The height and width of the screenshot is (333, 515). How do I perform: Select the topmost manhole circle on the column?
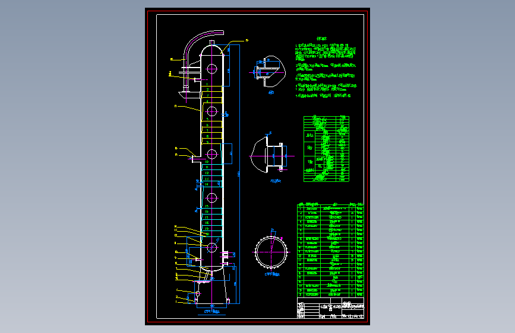(212, 69)
